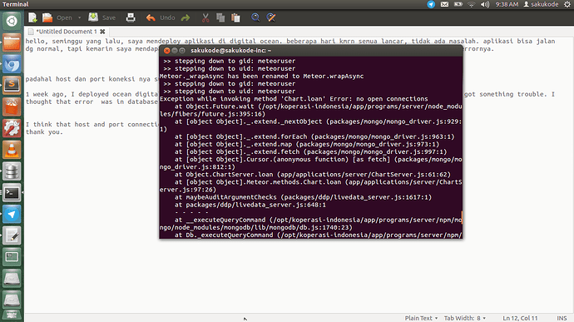574x322 pixels.
Task: Copy selection using copy icon
Action: [220, 17]
